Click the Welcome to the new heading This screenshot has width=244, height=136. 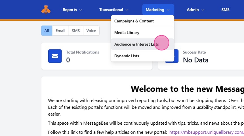point(187,89)
